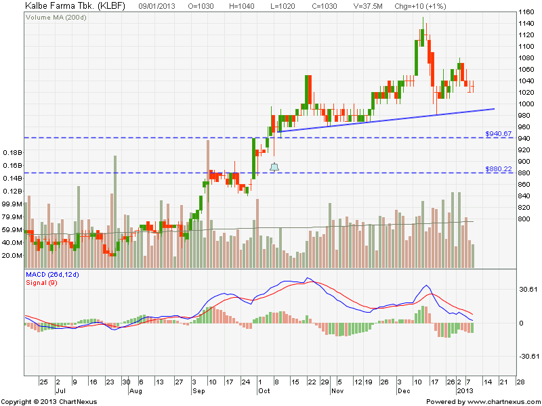Click the Oct month label on time axis
This screenshot has width=542, height=406.
click(264, 391)
